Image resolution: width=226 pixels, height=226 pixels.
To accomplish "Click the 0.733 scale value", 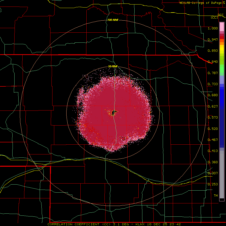I will tap(213, 84).
